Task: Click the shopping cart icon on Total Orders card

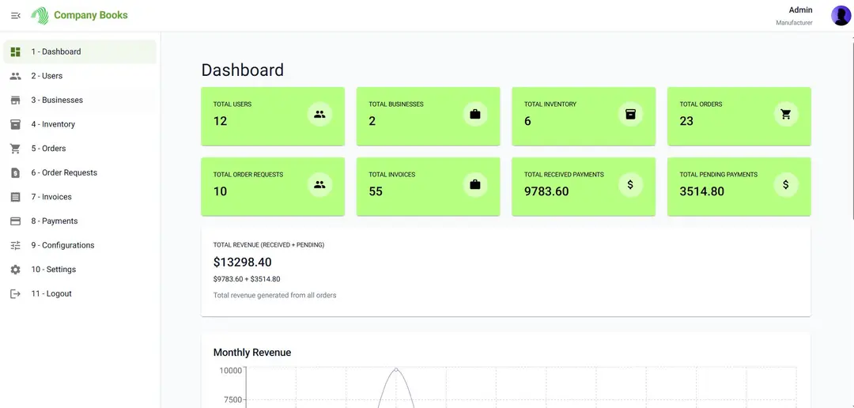Action: coord(786,115)
